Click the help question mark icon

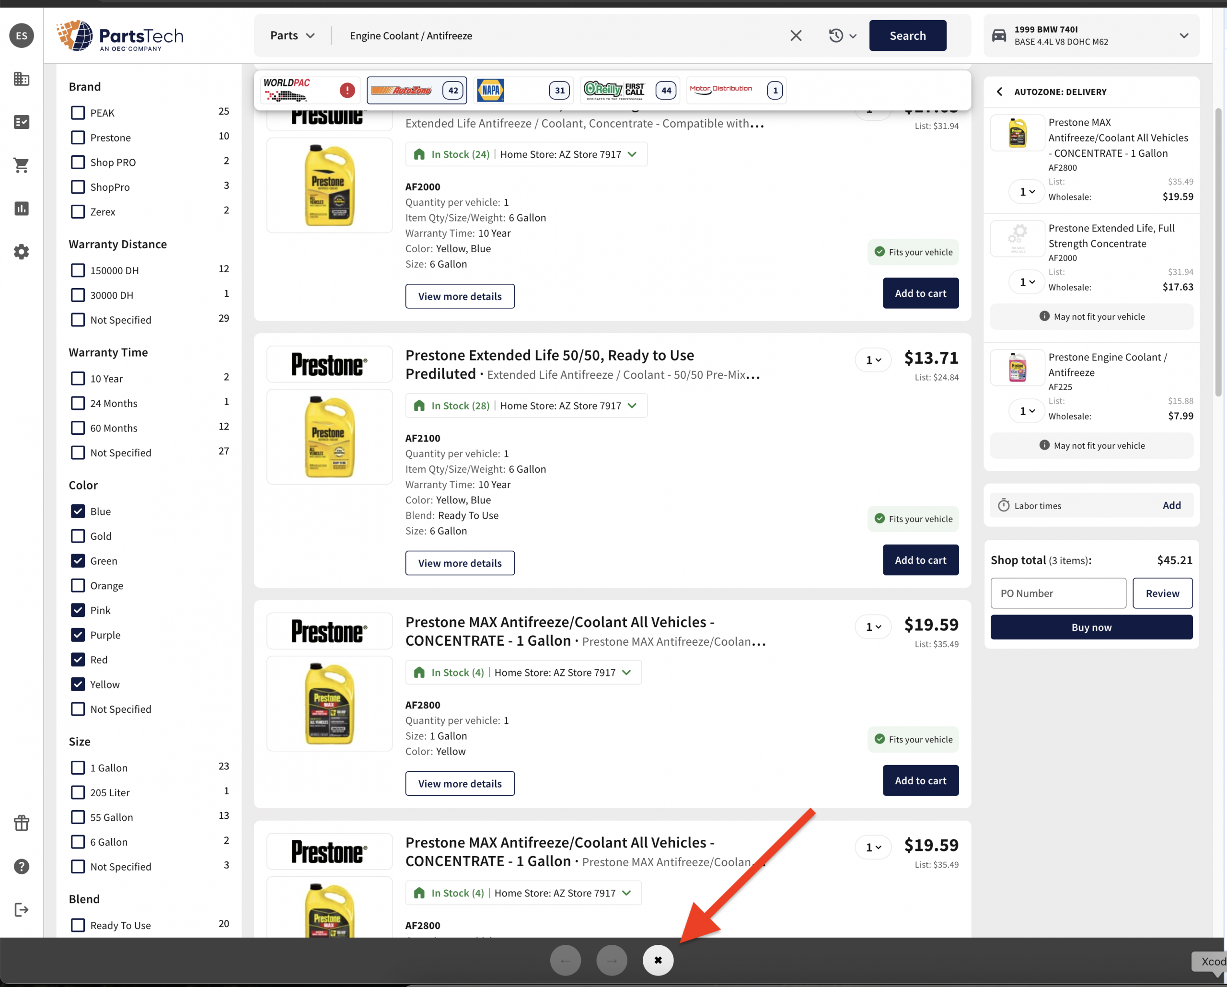pyautogui.click(x=21, y=866)
